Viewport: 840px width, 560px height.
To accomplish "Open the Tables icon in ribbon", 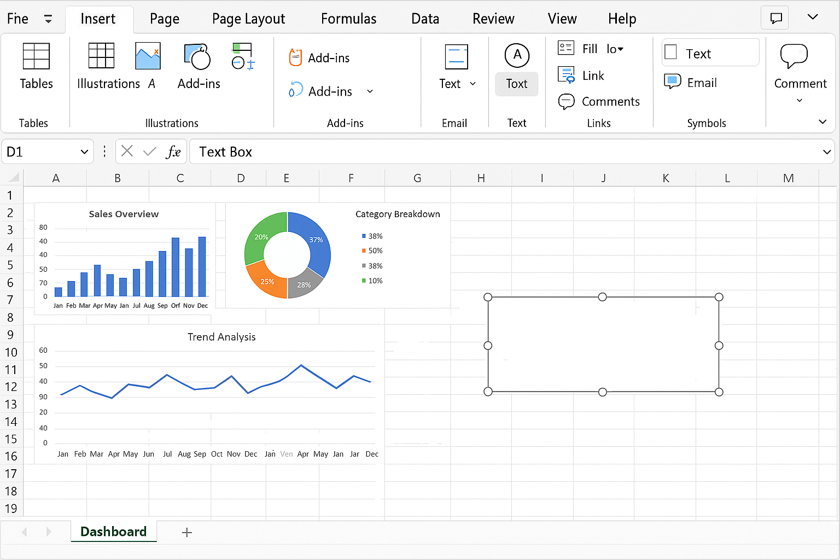I will pyautogui.click(x=36, y=56).
